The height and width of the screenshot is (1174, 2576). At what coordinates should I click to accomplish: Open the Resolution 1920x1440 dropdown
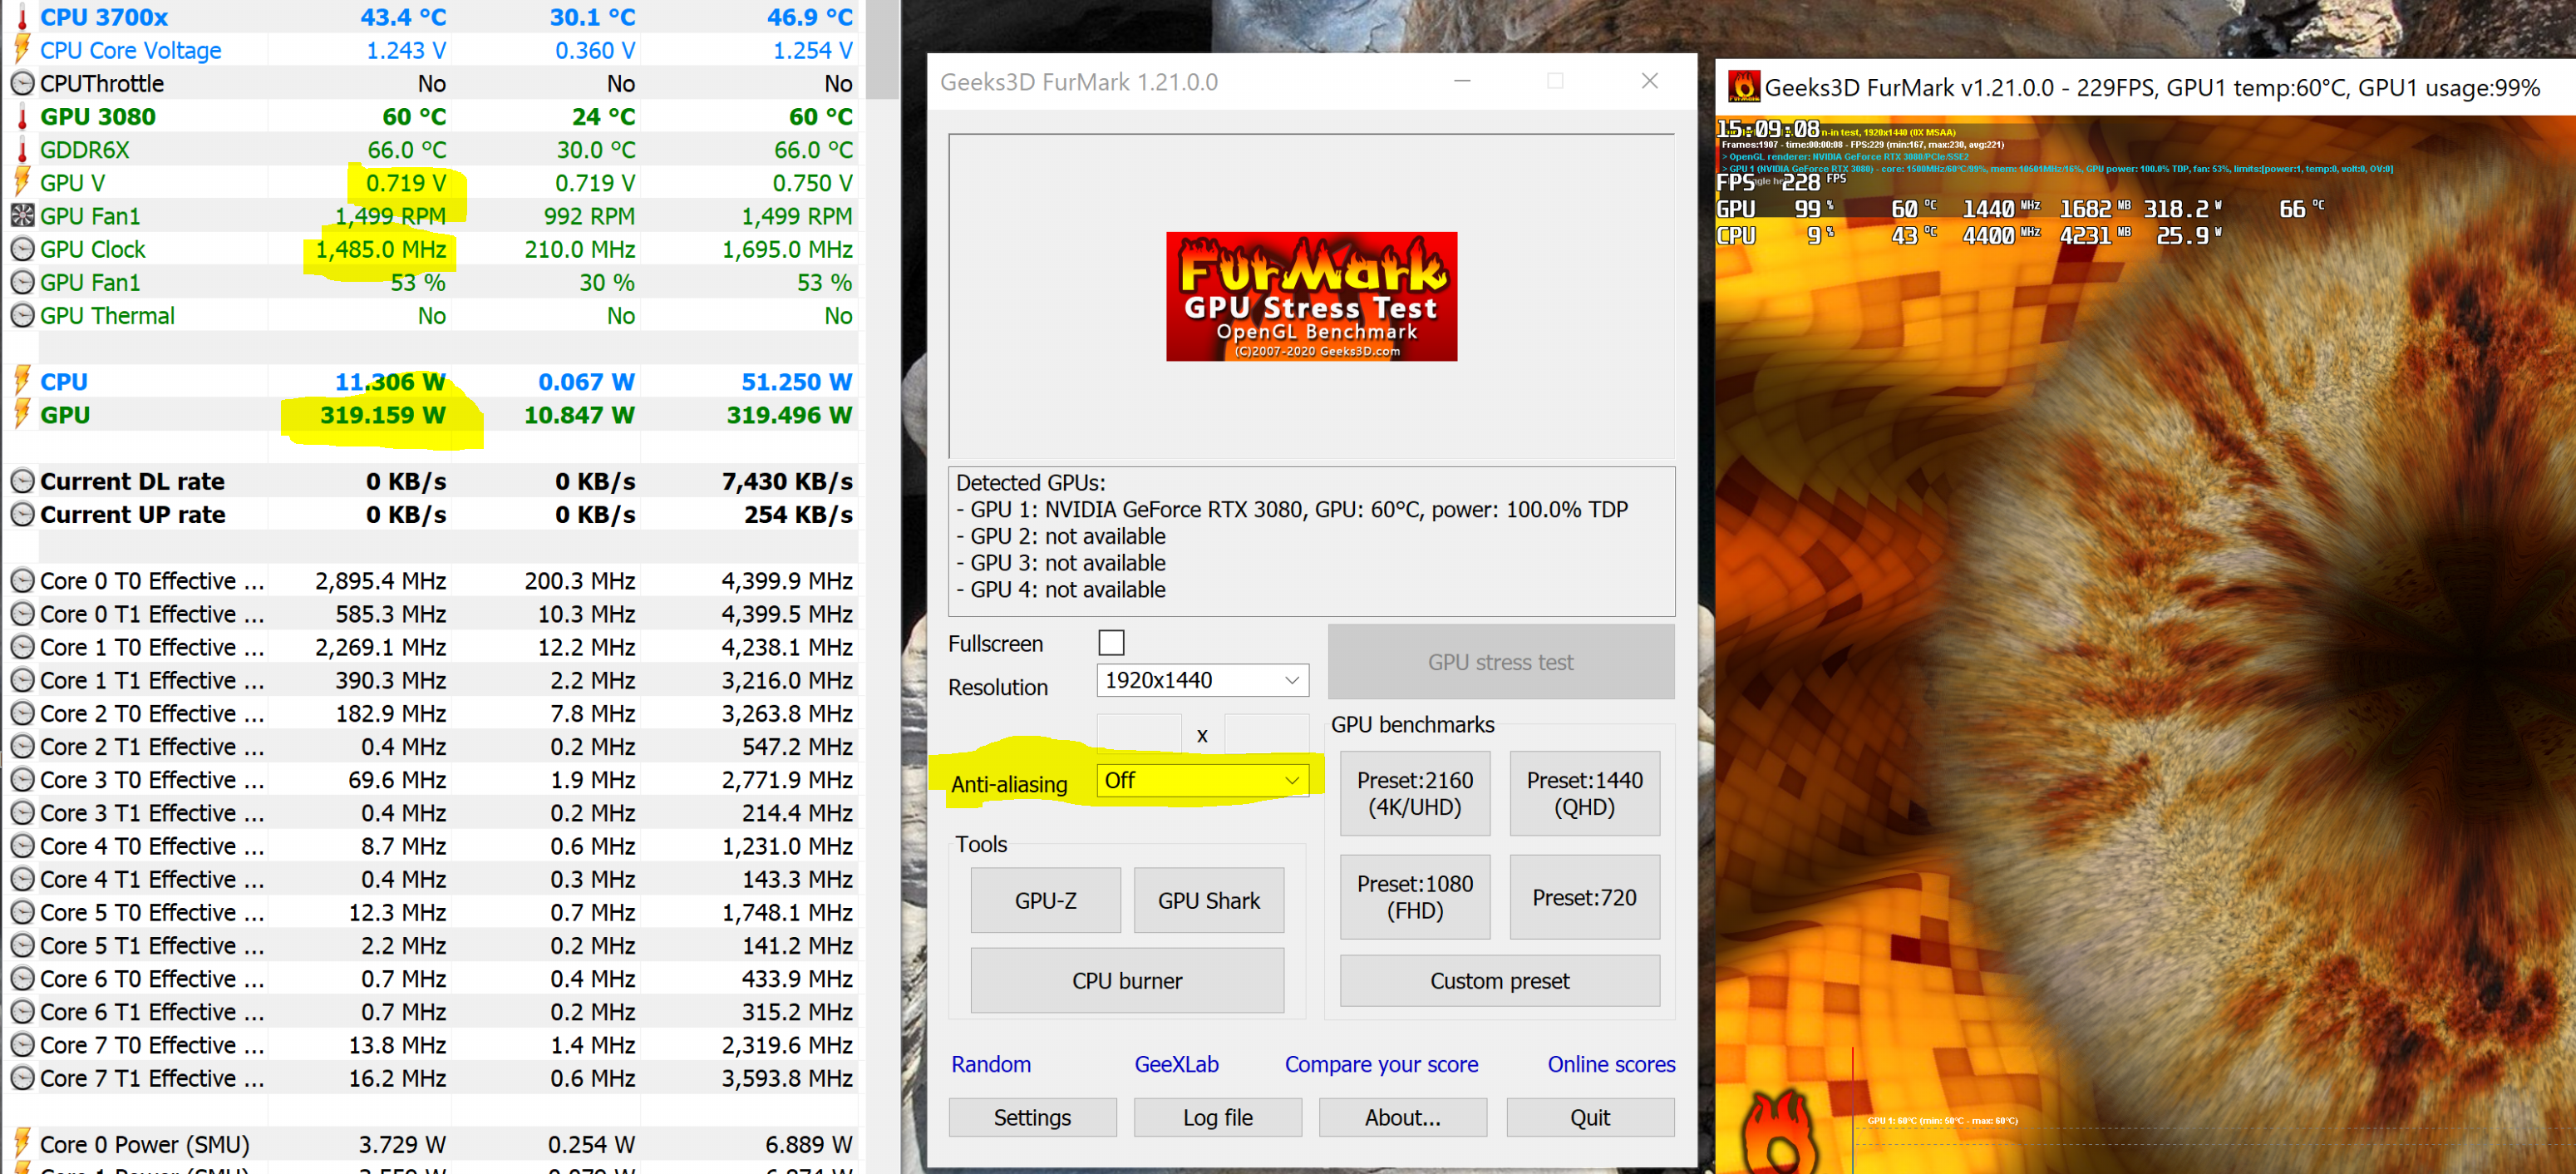click(x=1202, y=680)
